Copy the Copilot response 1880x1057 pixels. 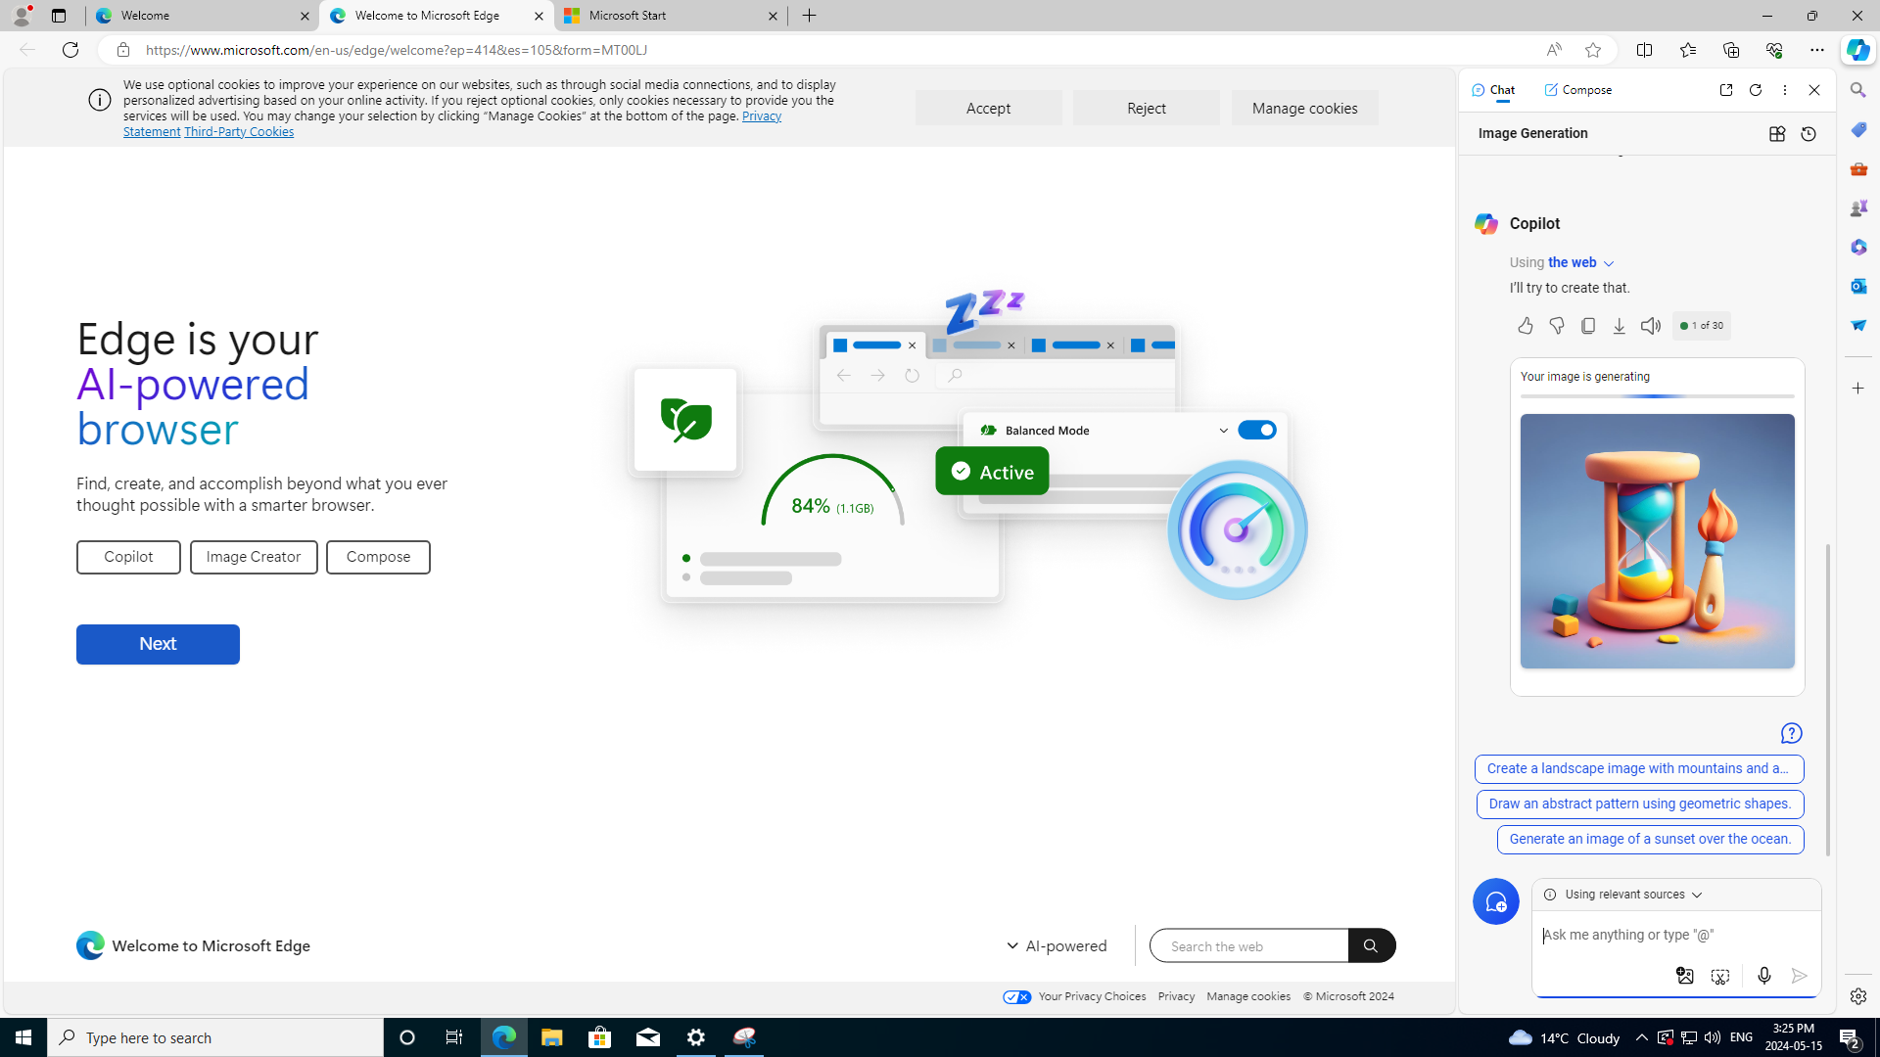(x=1587, y=326)
